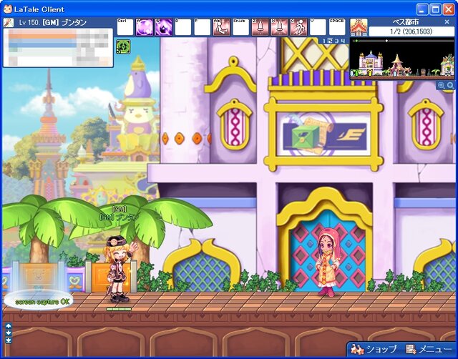Switch to hotbar page 4
458x359 pixels.
coord(343,41)
